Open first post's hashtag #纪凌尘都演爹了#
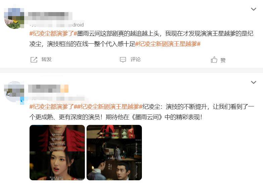Screen dimensions: 263x187 [53, 34]
